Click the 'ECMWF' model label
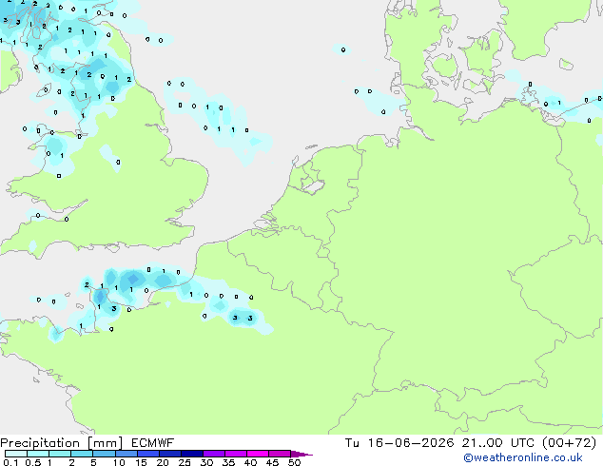603x466 pixels. (153, 443)
